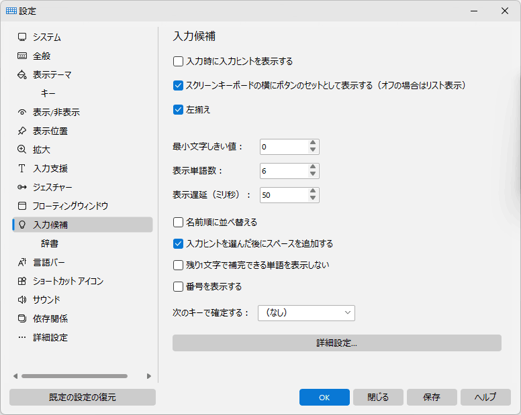The height and width of the screenshot is (415, 521).
Task: Decrease 表示単語数 with down arrow
Action: tap(313, 174)
